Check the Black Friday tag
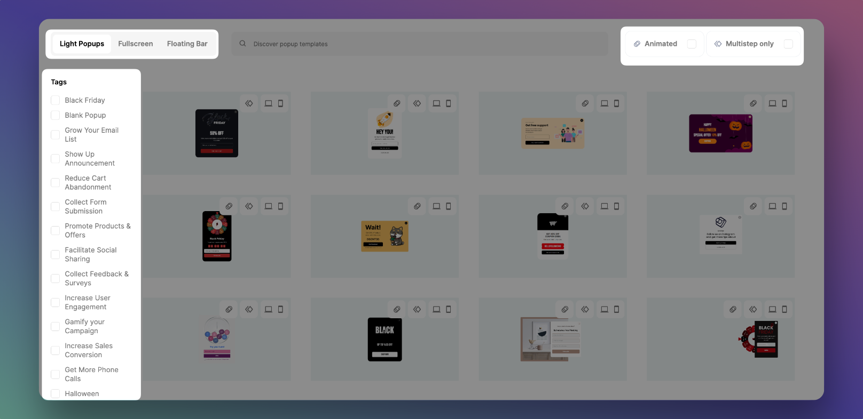This screenshot has width=863, height=419. [x=55, y=100]
